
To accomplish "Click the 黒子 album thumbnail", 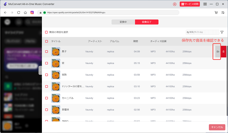I will (56, 52).
